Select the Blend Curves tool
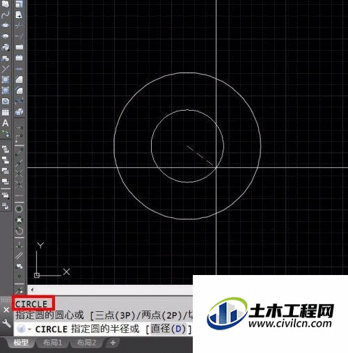Viewport: 348px width, 353px height. tap(19, 101)
